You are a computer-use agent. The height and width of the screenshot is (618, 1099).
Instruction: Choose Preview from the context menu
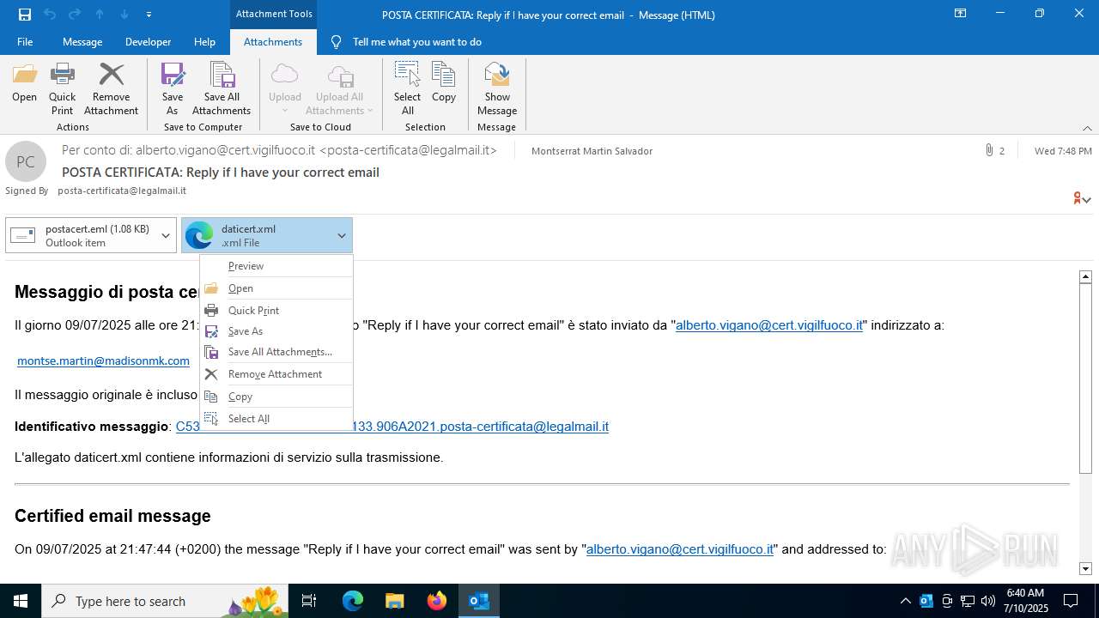[x=276, y=266]
